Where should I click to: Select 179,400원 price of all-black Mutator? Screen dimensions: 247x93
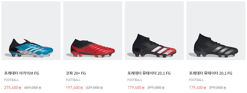pyautogui.click(x=197, y=88)
